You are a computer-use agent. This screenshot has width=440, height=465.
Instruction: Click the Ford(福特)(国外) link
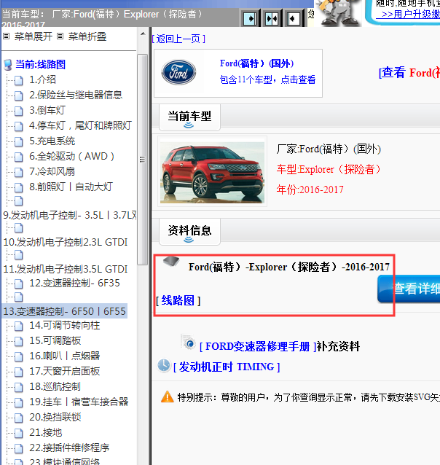point(256,63)
